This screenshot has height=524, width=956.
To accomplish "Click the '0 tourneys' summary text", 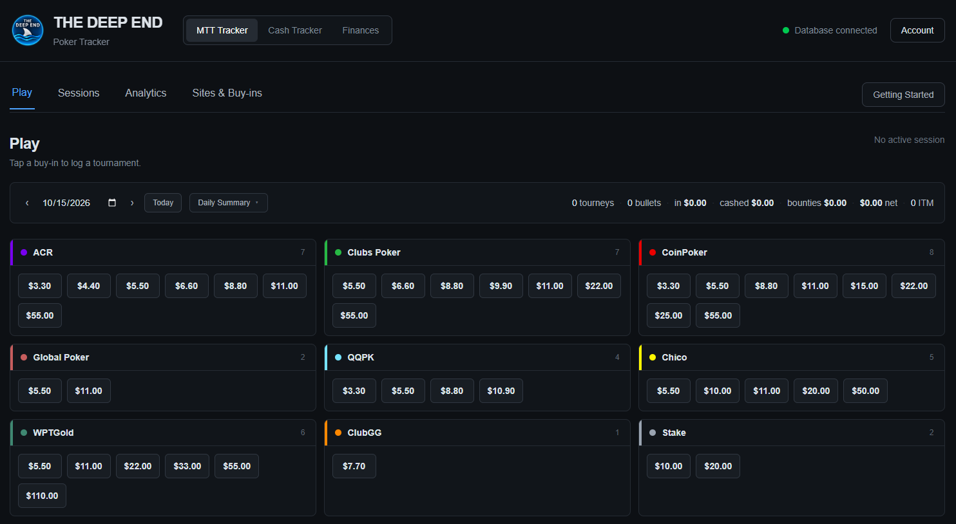I will tap(593, 203).
